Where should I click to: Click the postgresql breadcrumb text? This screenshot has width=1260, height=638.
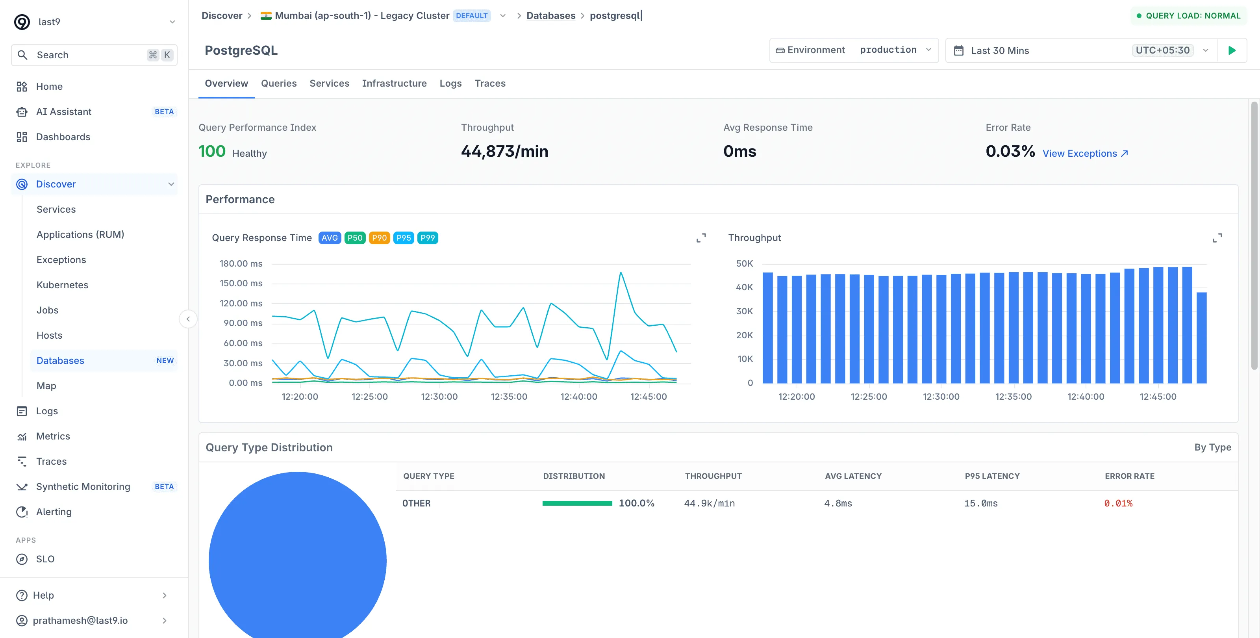615,16
